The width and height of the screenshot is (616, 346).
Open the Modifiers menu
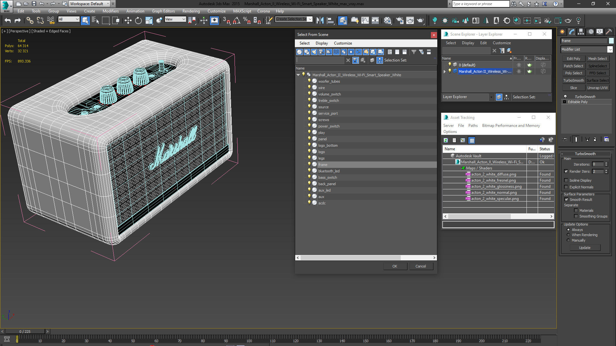click(x=110, y=11)
